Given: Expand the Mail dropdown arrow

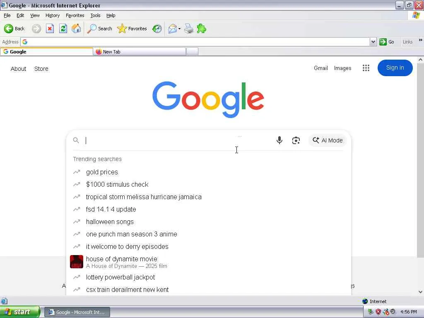Looking at the screenshot, I should (179, 29).
